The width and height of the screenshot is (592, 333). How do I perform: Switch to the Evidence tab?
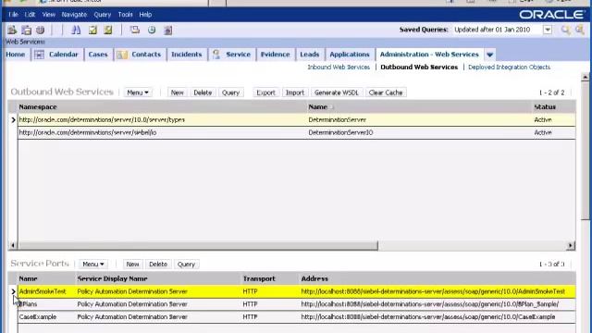tap(276, 55)
